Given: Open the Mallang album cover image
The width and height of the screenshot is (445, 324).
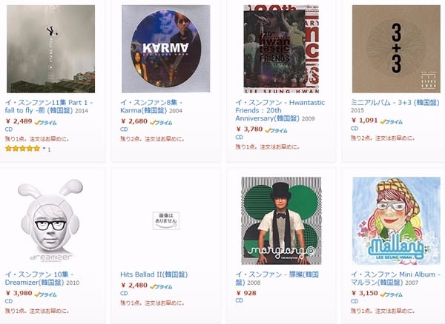Looking at the screenshot, I should tap(396, 220).
